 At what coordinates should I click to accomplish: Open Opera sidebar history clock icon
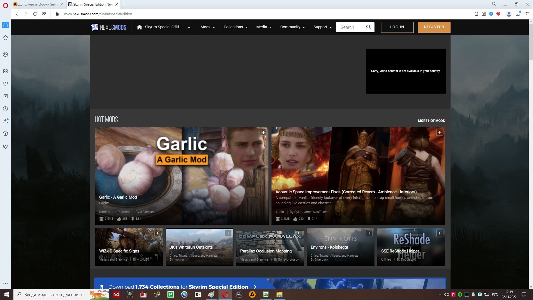[5, 109]
